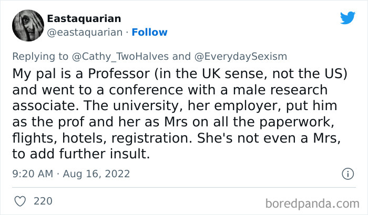368x215 pixels.
Task: Follow the Eastaquarian account
Action: [x=149, y=32]
